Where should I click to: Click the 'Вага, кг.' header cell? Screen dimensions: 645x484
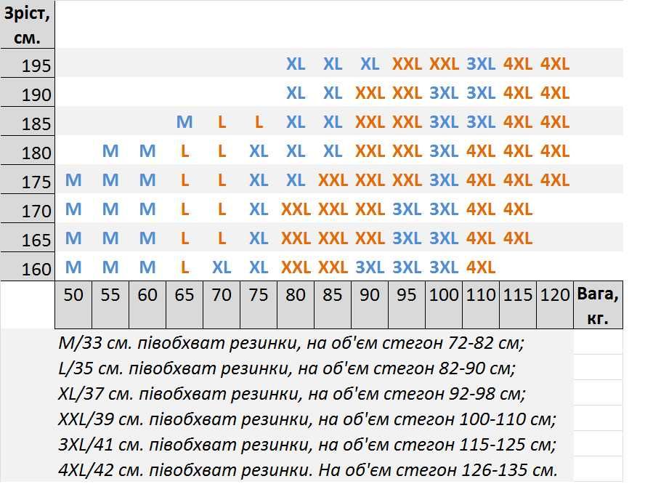[x=598, y=305]
